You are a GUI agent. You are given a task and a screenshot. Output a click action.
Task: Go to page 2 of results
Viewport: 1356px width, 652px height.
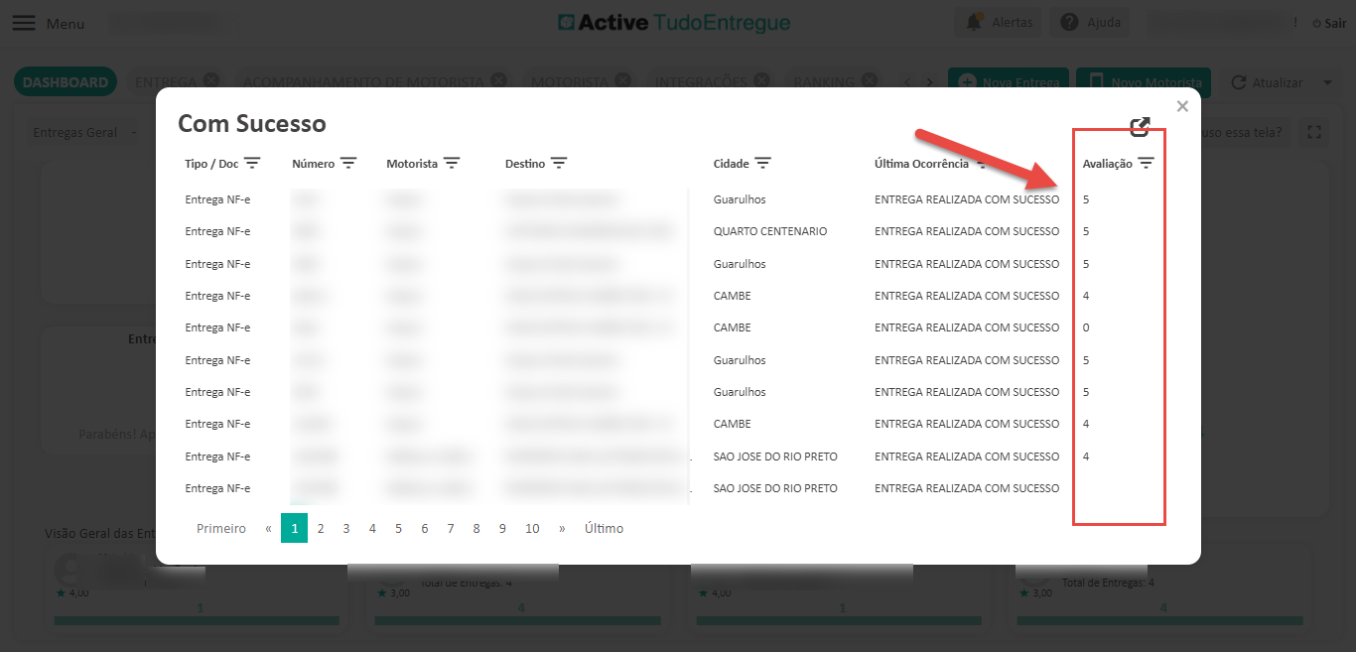pyautogui.click(x=321, y=528)
